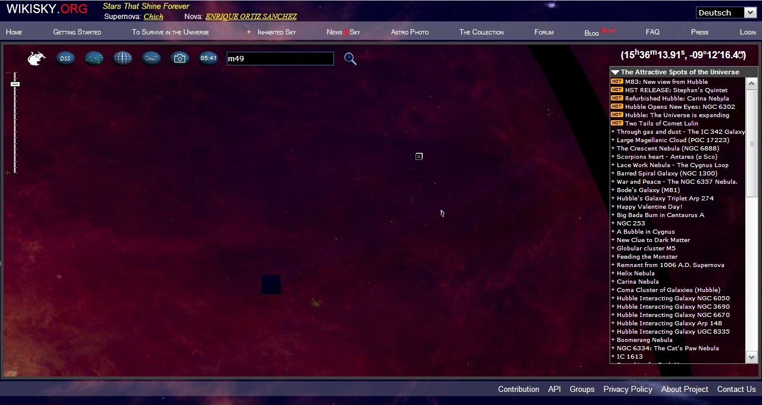Screen dimensions: 762x405
Task: Expand Through gas and dust IC 342 entry
Action: pyautogui.click(x=613, y=132)
